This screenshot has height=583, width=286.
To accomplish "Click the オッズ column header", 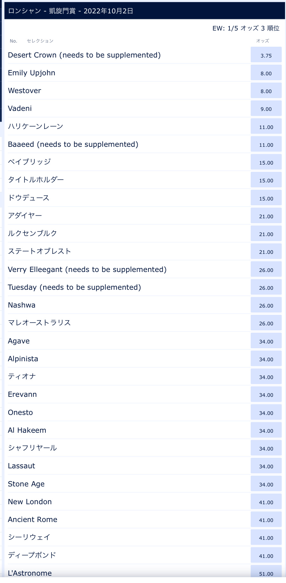I will pos(262,41).
